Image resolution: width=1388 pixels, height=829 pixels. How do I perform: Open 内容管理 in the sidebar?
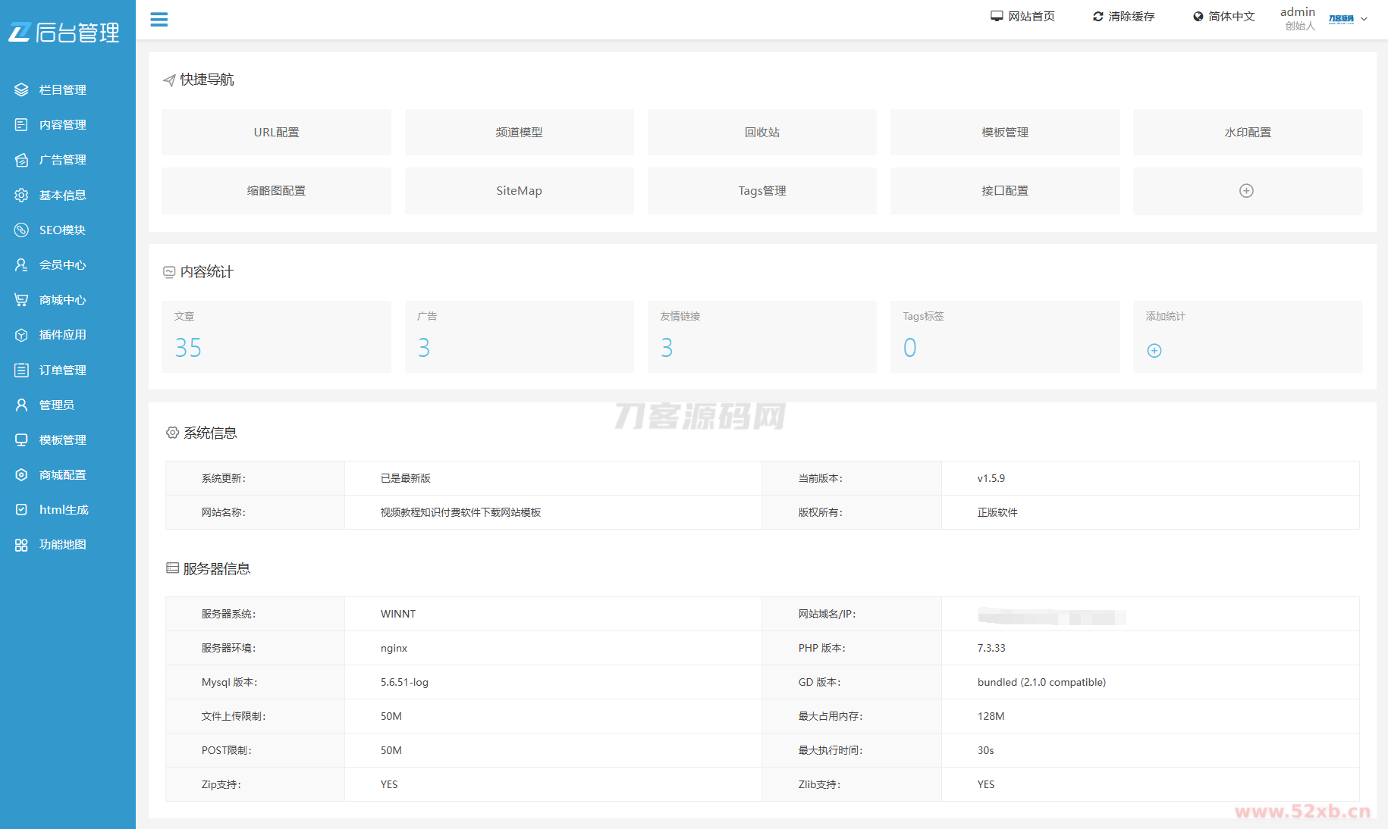pyautogui.click(x=62, y=125)
